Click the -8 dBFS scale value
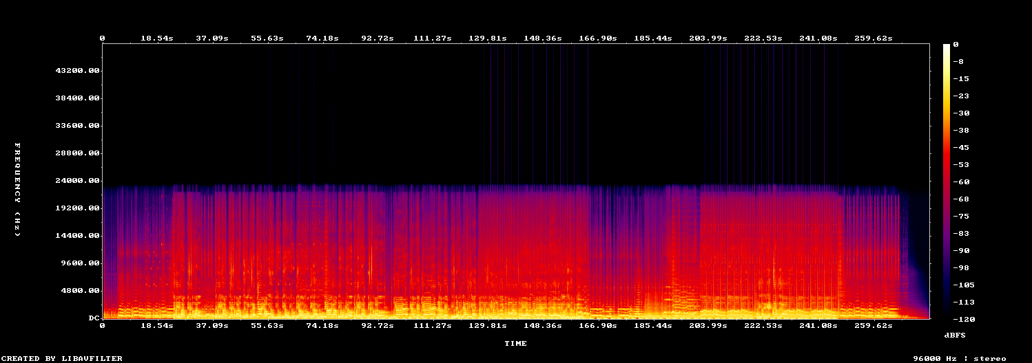 pos(960,62)
